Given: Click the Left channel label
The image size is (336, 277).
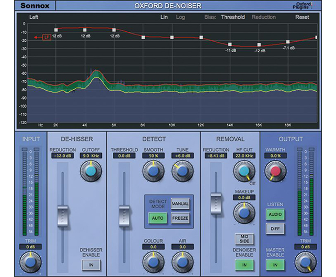Looking at the screenshot, I should 33,17.
